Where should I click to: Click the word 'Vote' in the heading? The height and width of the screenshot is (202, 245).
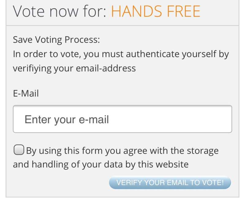coord(28,12)
